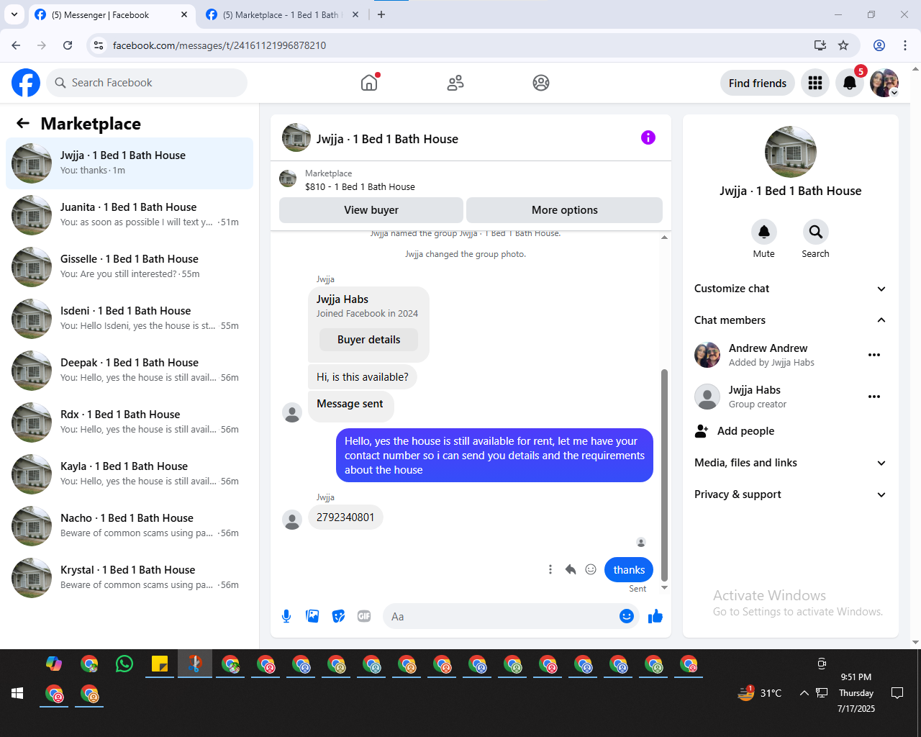Open Nacho 1 Bed 1 Bath House chat
This screenshot has height=737, width=921.
click(x=130, y=525)
